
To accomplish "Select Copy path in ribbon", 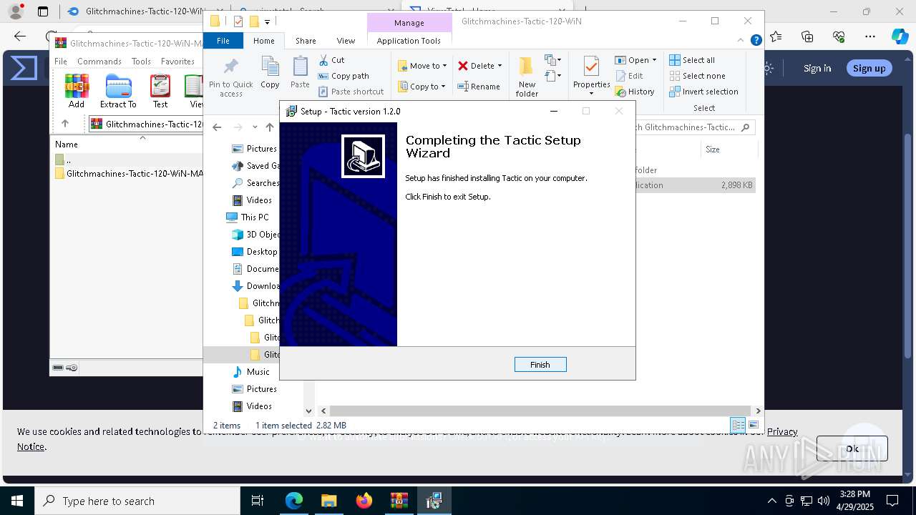I will 343,76.
